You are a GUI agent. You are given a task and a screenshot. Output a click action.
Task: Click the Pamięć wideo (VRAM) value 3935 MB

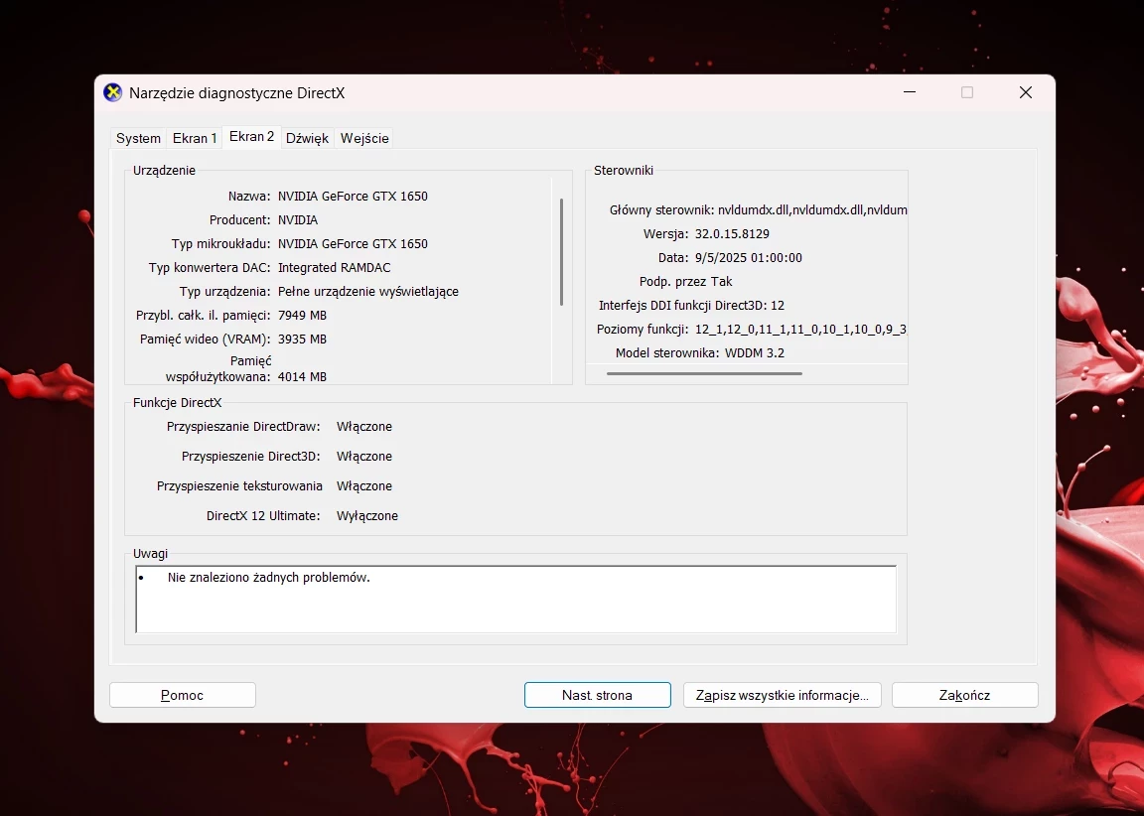pos(302,339)
